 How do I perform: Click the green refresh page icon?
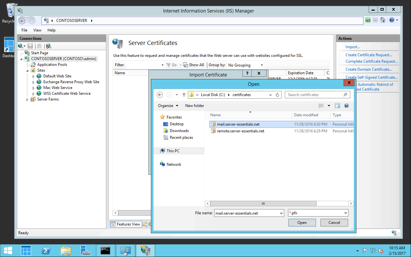[368, 20]
